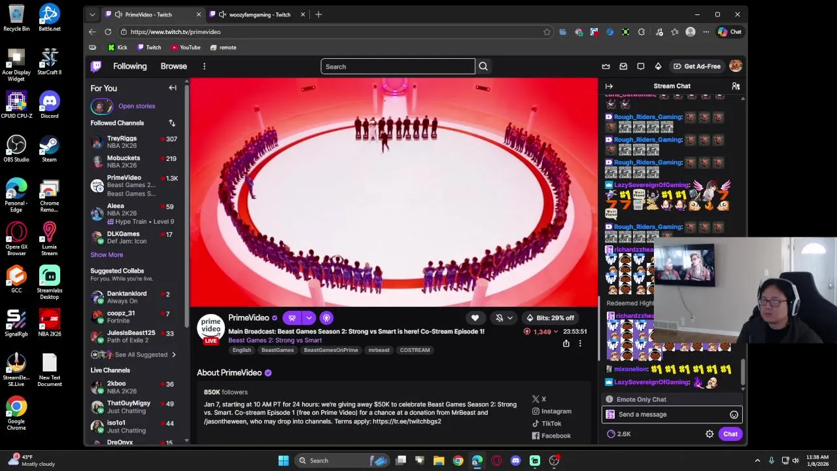Send message with the Chat button
837x471 pixels.
point(730,434)
